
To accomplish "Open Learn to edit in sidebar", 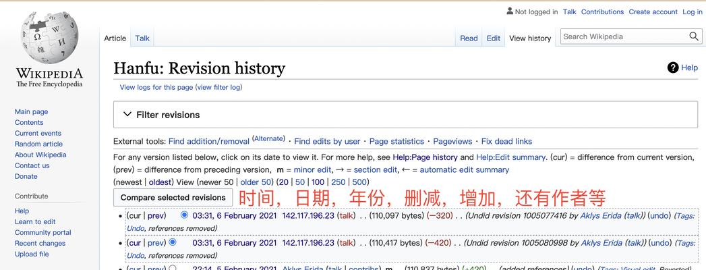I will coord(35,221).
